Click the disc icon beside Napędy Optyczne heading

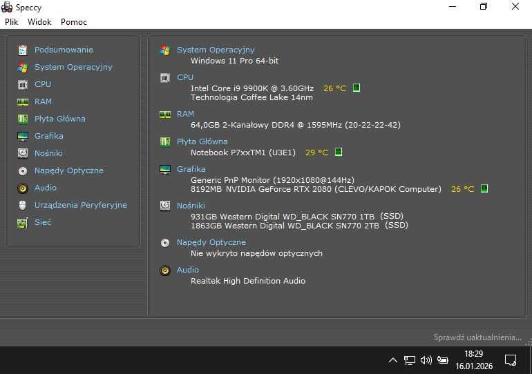[x=165, y=243]
